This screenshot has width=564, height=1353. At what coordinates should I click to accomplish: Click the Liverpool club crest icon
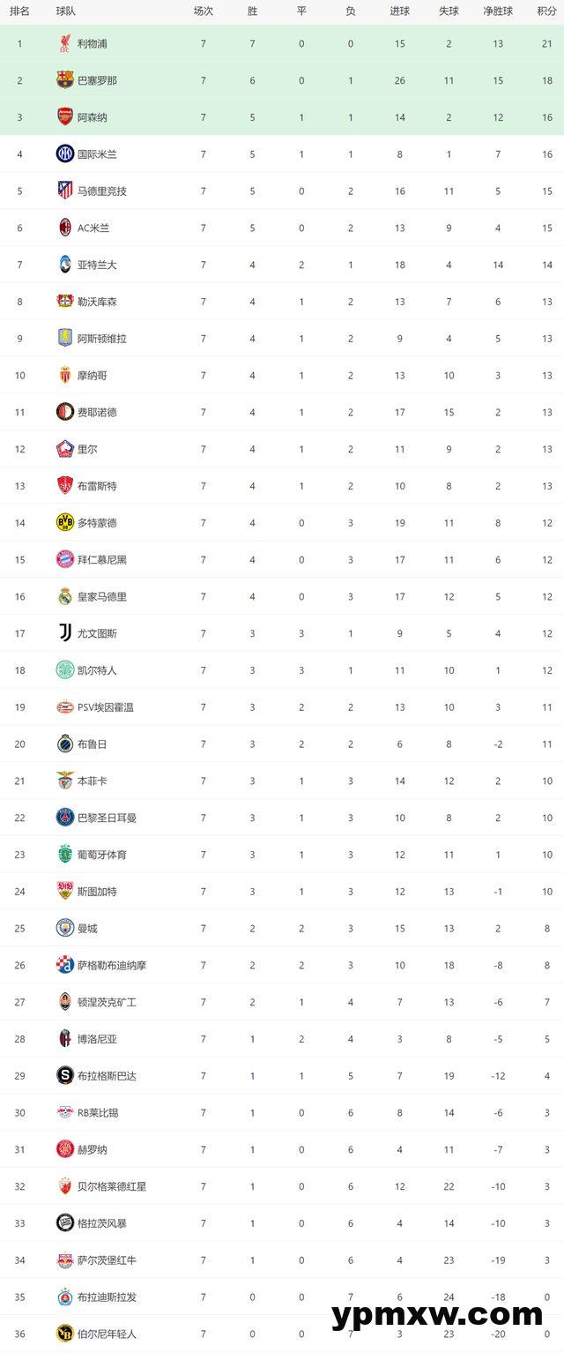(65, 43)
